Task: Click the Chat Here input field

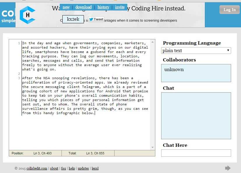Action: pos(196,153)
